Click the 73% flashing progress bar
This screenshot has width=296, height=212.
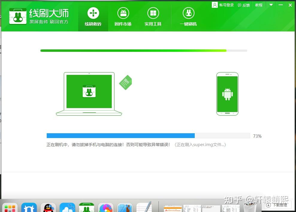[x=148, y=135]
